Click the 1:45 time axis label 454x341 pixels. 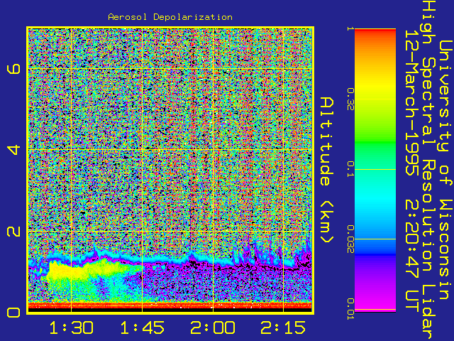[x=142, y=328]
